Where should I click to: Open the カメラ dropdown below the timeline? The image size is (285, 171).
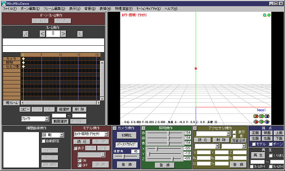(x=47, y=118)
